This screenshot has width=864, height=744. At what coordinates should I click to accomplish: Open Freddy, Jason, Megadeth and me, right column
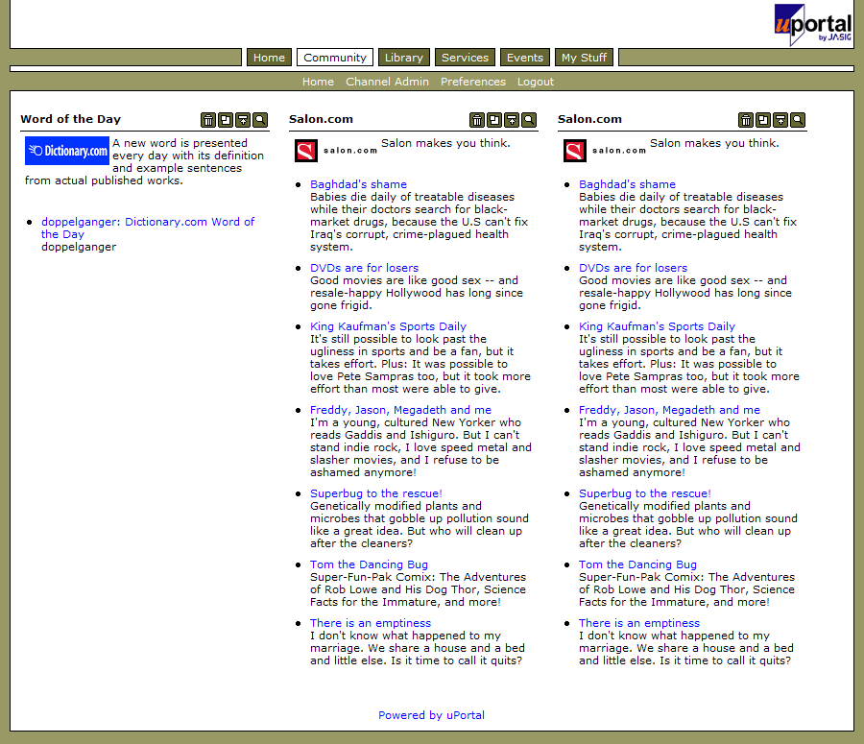[x=669, y=410]
